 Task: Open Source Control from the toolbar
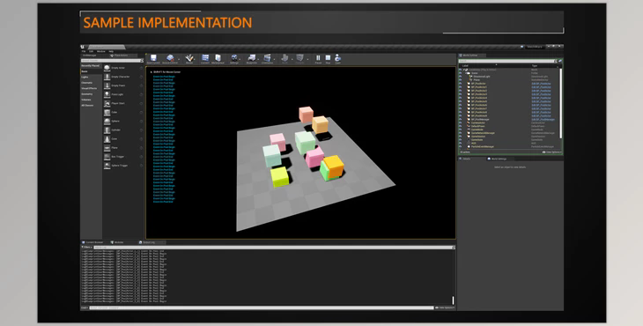(x=170, y=59)
